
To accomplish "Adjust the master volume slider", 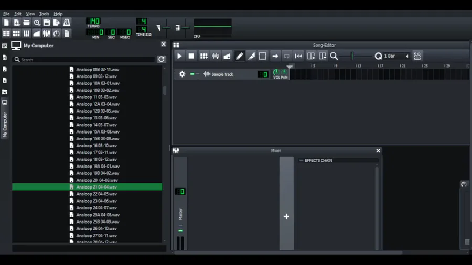I will coord(166,28).
